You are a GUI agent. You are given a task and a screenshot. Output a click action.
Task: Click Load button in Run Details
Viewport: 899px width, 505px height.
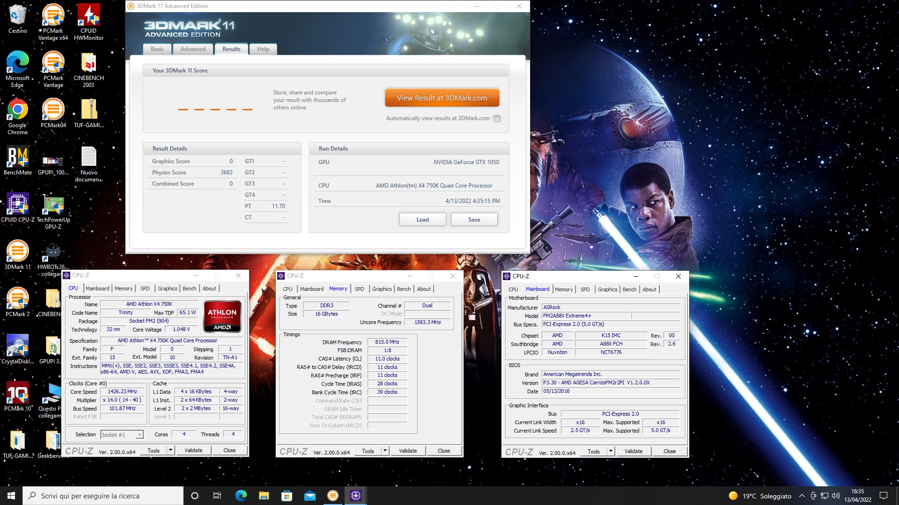pos(422,220)
